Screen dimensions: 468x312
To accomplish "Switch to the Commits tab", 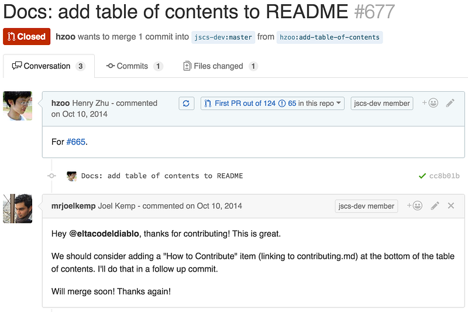I will 135,66.
